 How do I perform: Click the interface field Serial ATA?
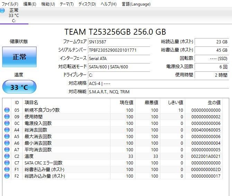pos(119,58)
